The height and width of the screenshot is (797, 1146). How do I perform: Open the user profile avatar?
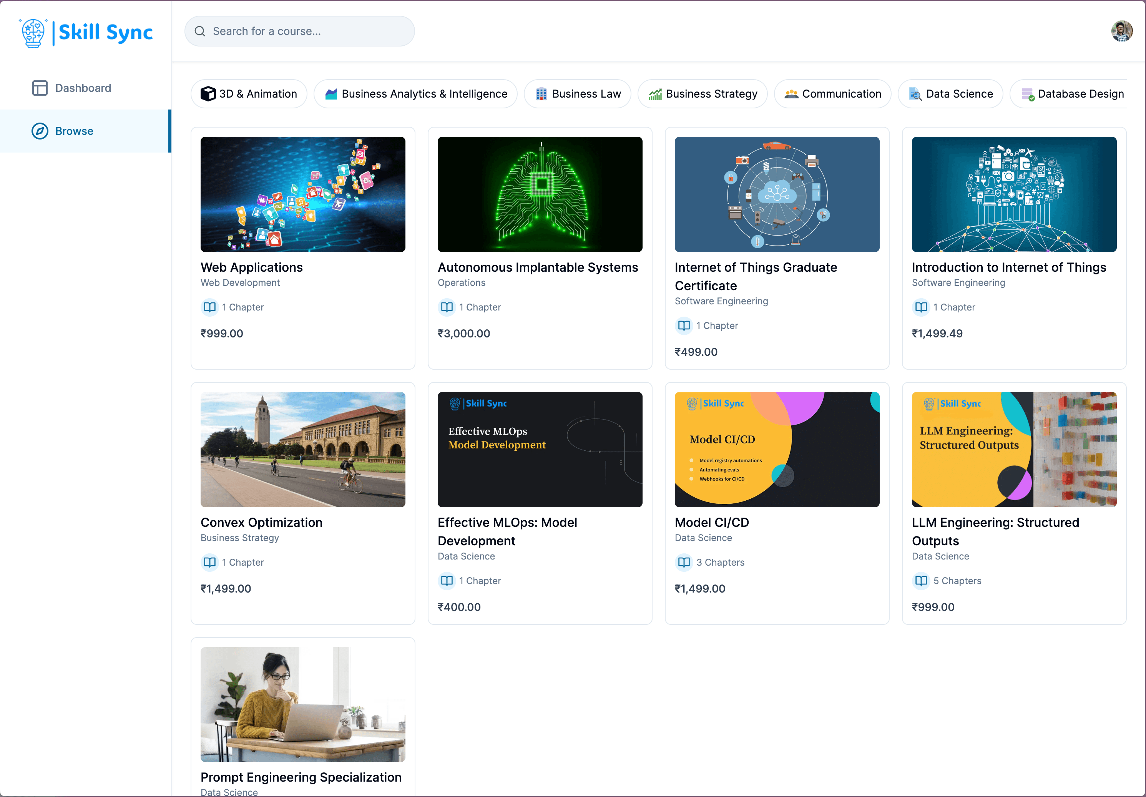pos(1121,31)
